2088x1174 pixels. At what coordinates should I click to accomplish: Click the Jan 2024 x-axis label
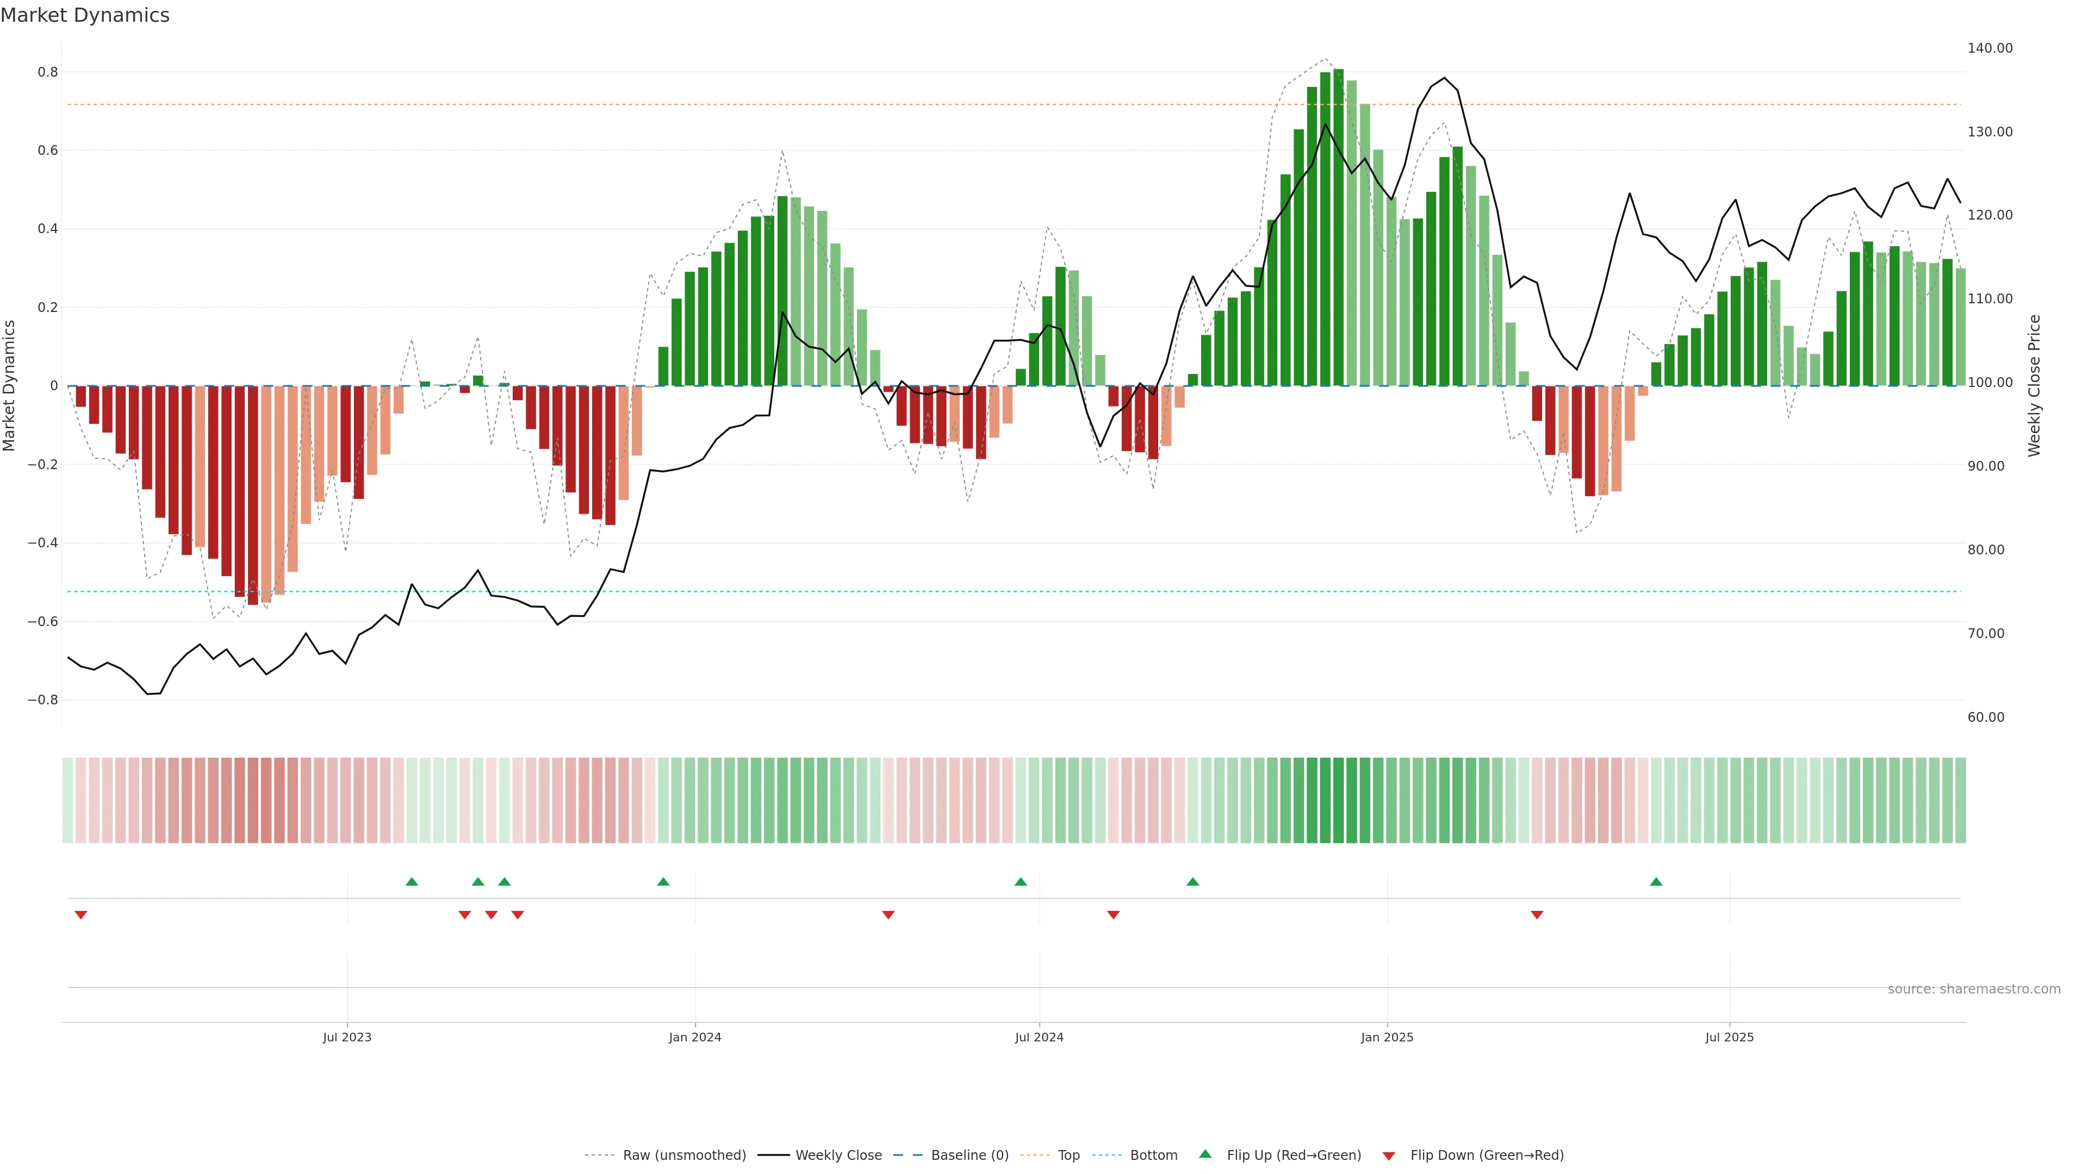click(x=695, y=1037)
